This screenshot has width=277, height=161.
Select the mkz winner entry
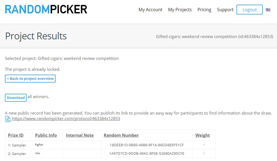point(37,153)
